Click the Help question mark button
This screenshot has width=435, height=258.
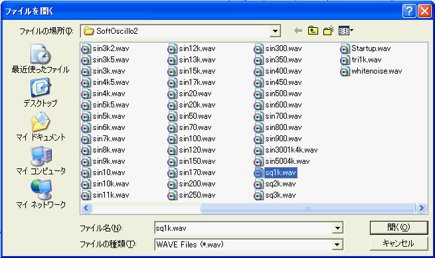409,11
